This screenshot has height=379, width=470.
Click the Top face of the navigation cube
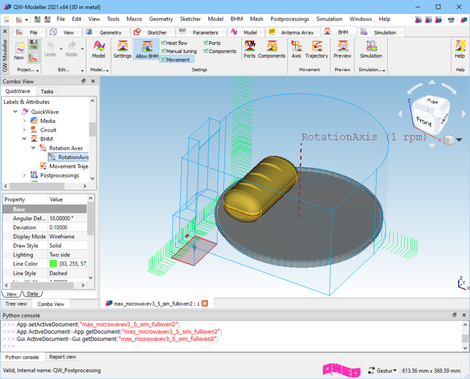432,101
